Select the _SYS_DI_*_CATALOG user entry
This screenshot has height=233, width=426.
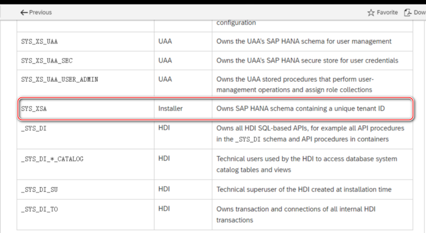pyautogui.click(x=51, y=159)
